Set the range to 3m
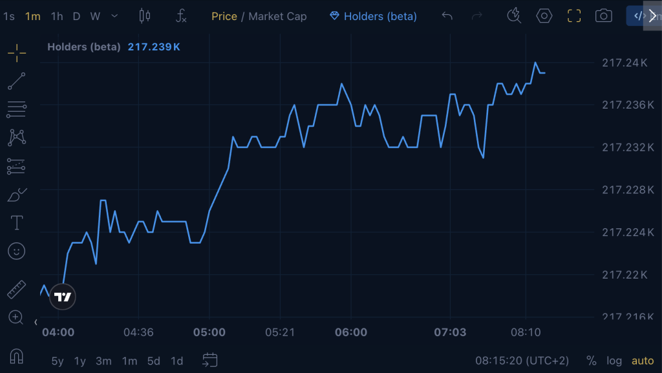Screen dimensions: 662x373 [x=103, y=361]
